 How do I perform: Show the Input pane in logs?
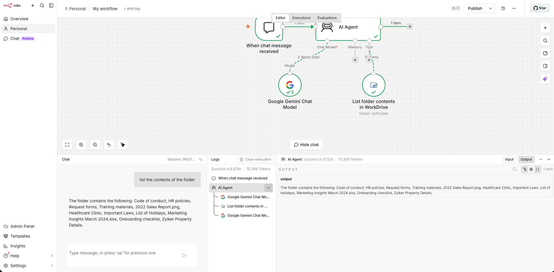[509, 159]
